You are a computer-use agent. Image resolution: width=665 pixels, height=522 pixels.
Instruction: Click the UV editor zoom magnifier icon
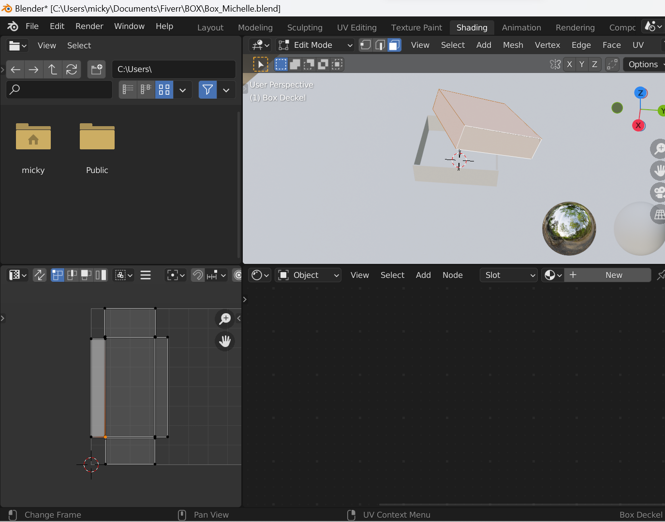click(x=225, y=319)
